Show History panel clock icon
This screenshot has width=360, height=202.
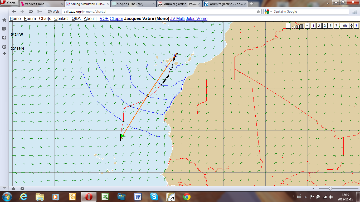4,47
